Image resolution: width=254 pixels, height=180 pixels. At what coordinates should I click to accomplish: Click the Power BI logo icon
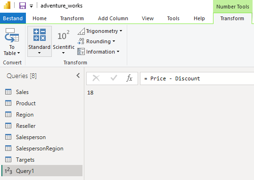[x=7, y=5]
